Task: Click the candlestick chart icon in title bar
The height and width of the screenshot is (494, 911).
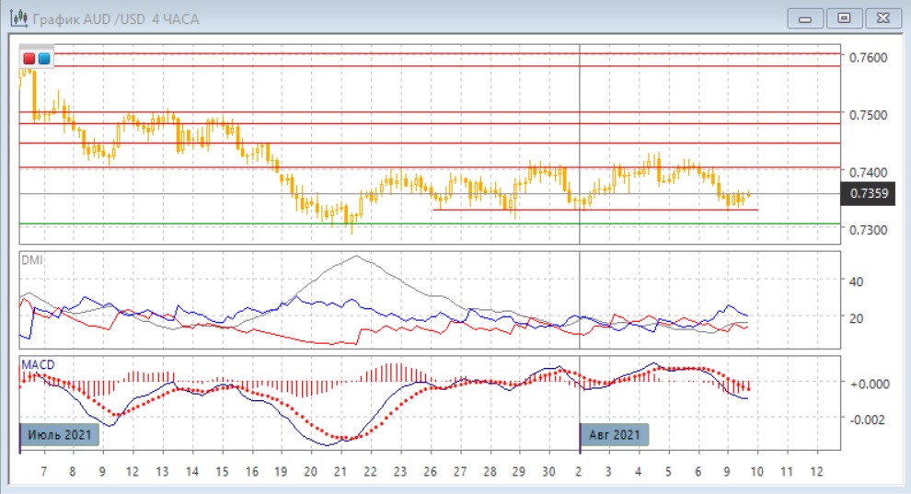Action: click(19, 18)
